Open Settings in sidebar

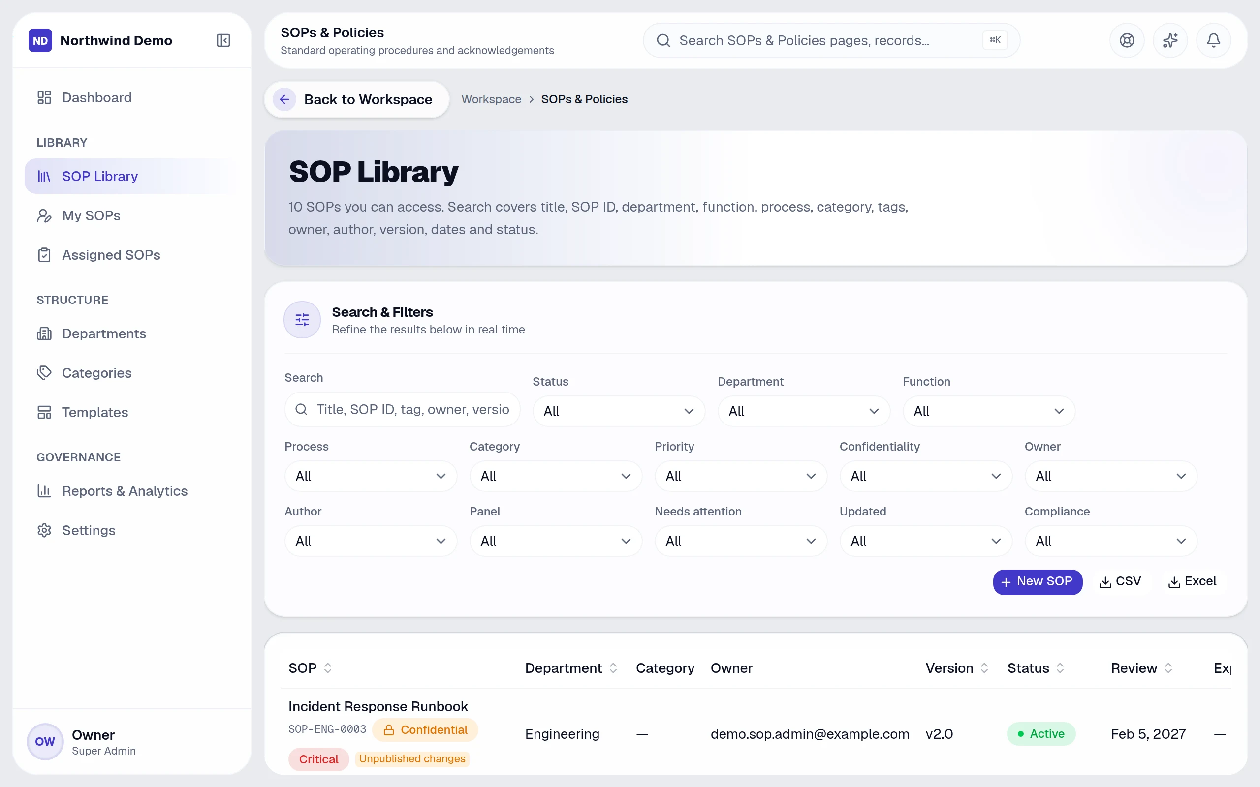pyautogui.click(x=132, y=530)
